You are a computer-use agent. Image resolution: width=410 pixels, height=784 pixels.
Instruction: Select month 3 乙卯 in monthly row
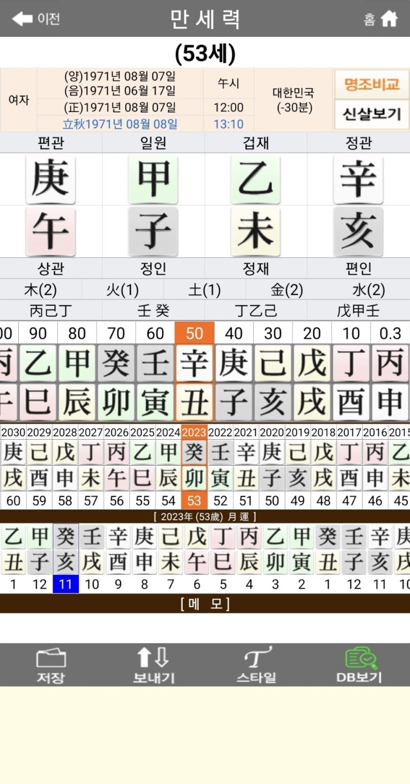point(275,558)
